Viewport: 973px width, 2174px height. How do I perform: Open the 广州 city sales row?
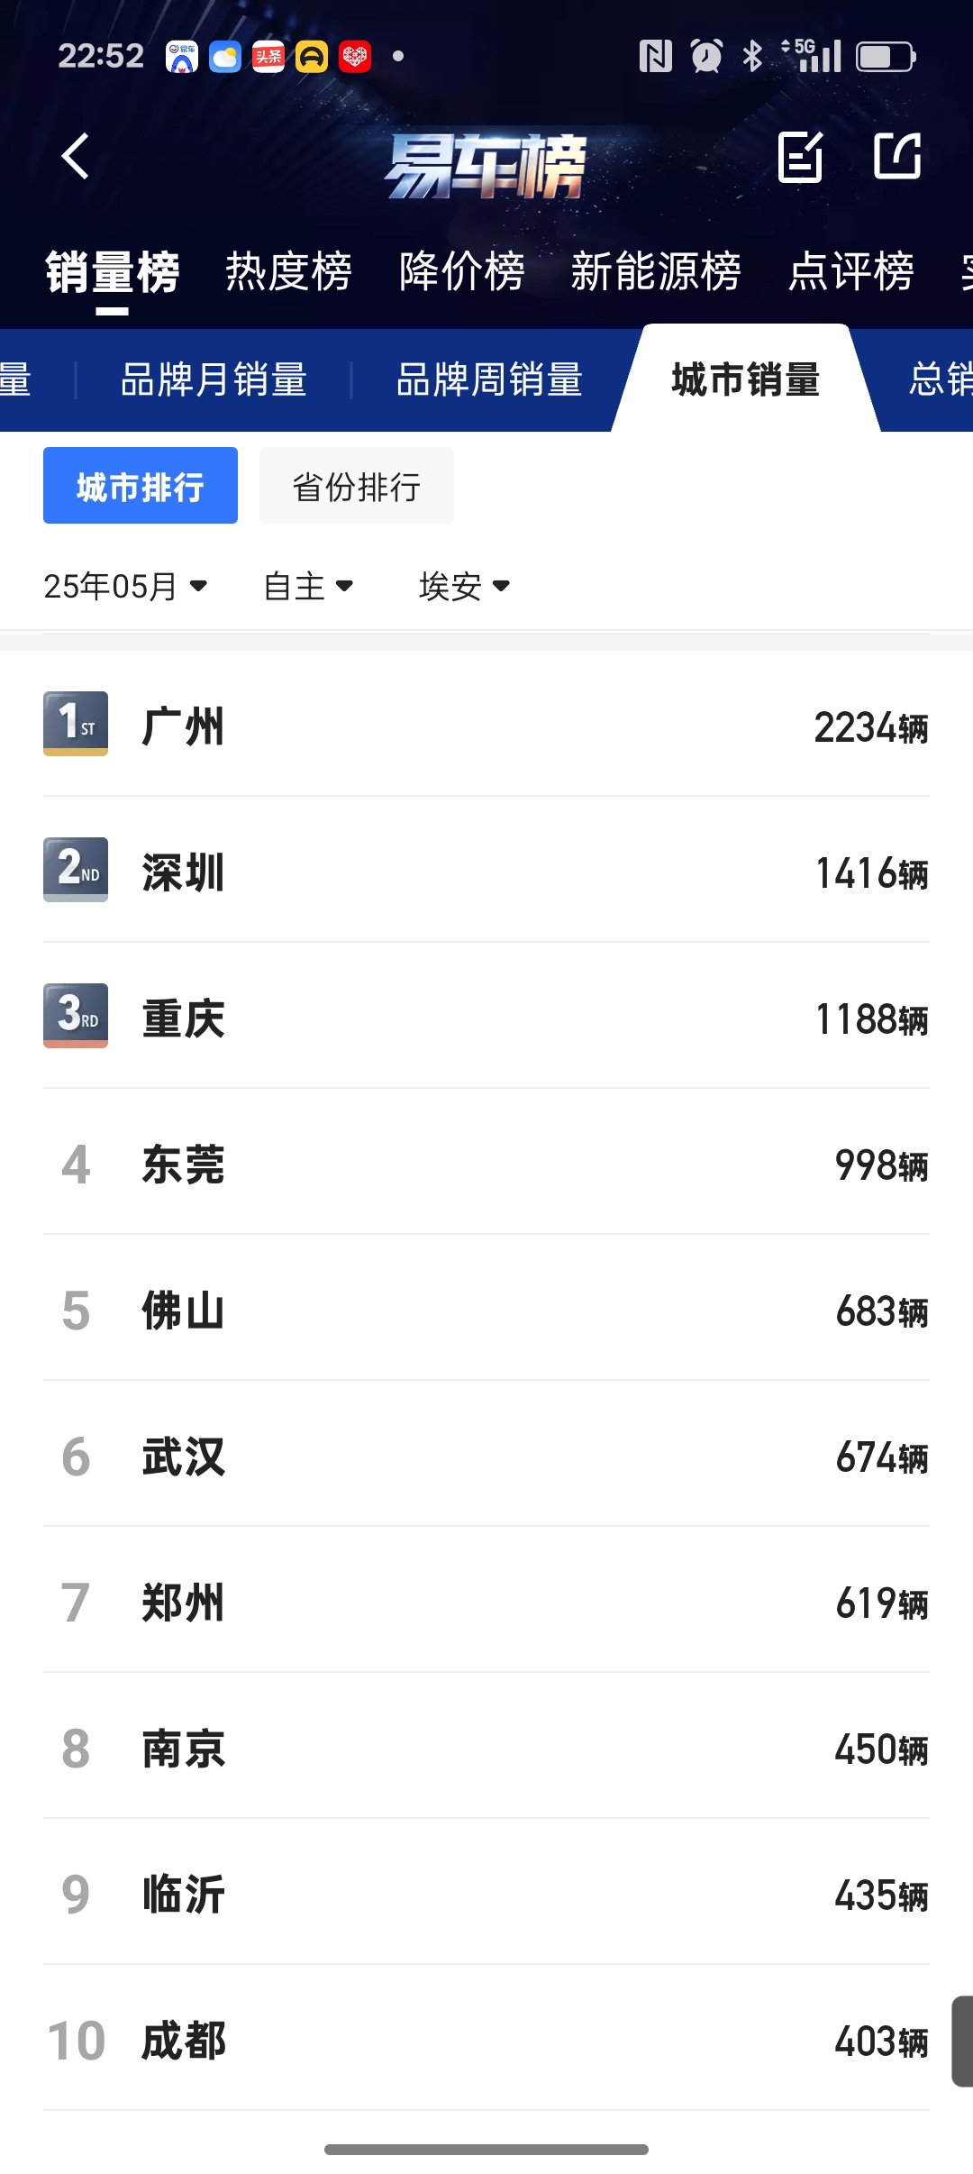coord(486,725)
